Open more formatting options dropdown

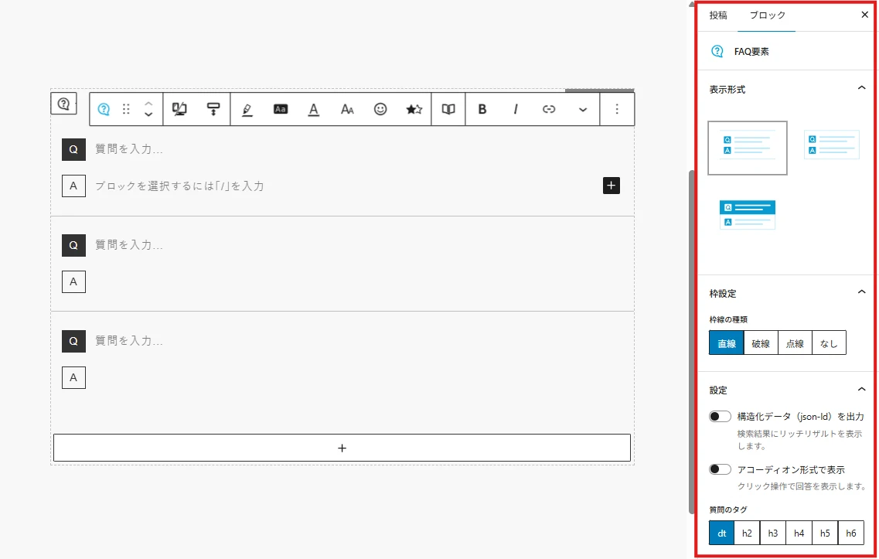pyautogui.click(x=583, y=110)
